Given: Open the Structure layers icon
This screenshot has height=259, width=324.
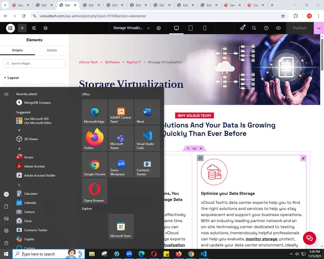Looking at the screenshot, I should (46, 28).
